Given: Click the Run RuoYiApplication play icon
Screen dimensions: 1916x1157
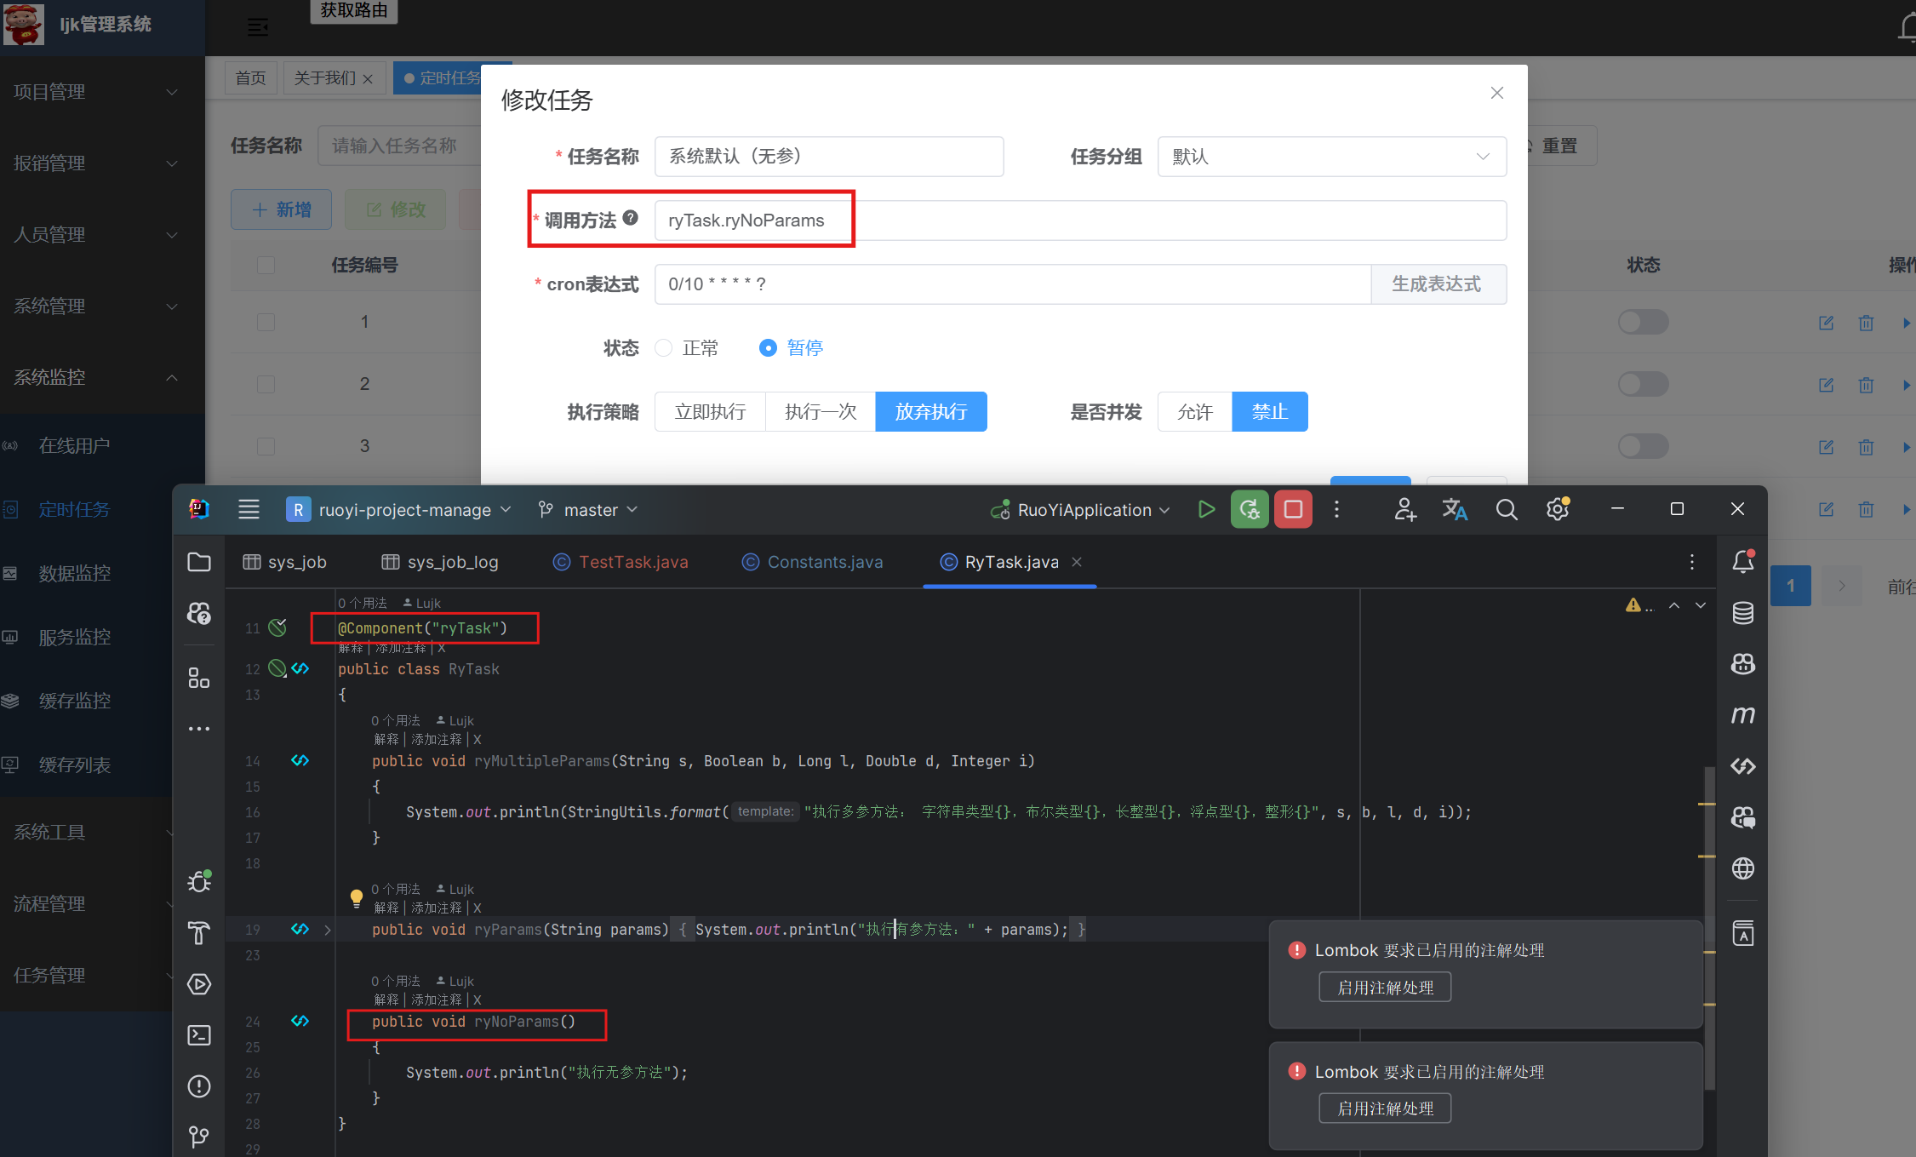Looking at the screenshot, I should coord(1205,510).
